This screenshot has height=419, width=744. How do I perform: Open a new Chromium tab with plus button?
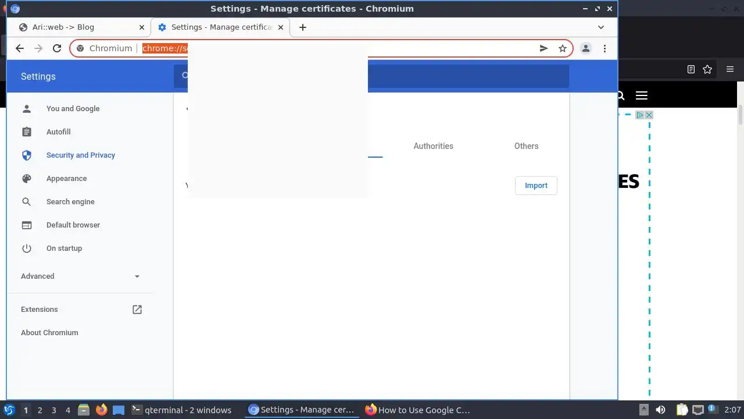click(302, 27)
